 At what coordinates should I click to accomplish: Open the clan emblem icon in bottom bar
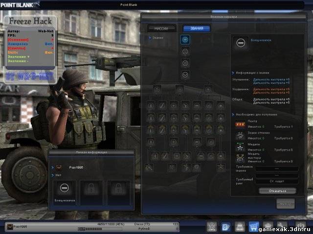[212, 227]
